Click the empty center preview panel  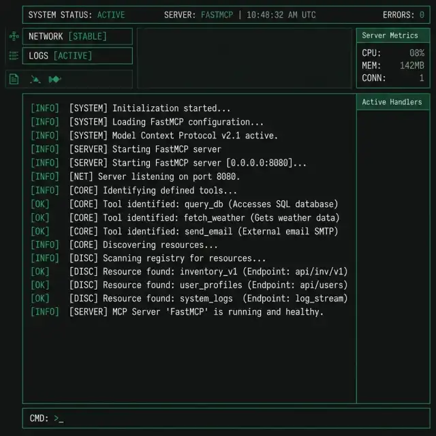tap(245, 58)
